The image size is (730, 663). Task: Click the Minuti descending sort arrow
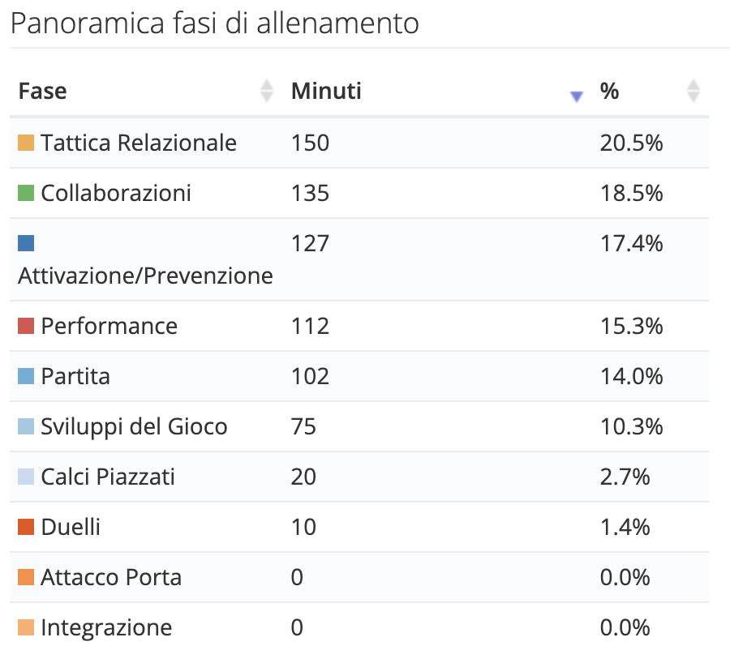point(577,96)
